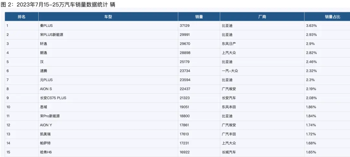Image resolution: width=350 pixels, height=157 pixels.
Task: Select the 朗逸 row's model cell
Action: [x=43, y=53]
